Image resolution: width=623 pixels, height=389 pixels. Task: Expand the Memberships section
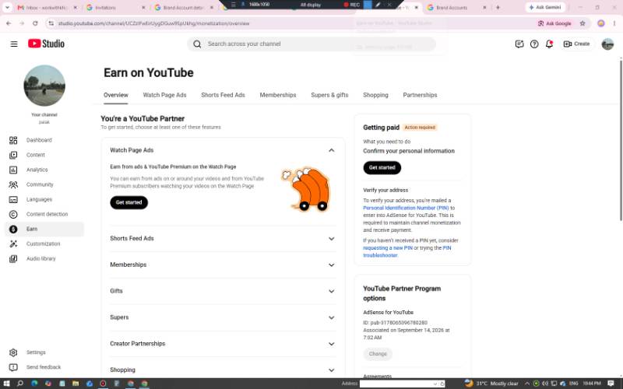click(332, 265)
